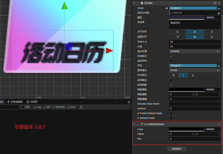
Task: Click the cc.LabelShadow Offset Y field
Action: pyautogui.click(x=208, y=134)
